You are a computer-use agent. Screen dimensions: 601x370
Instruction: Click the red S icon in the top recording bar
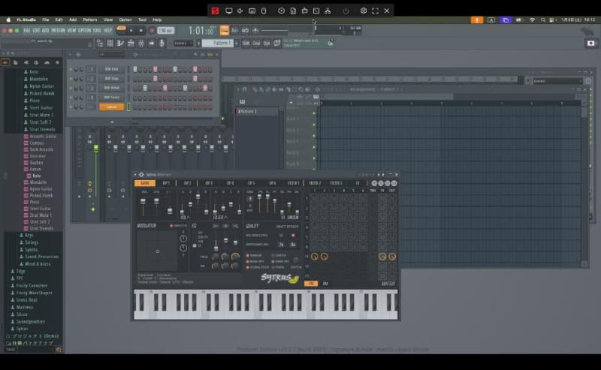point(216,11)
